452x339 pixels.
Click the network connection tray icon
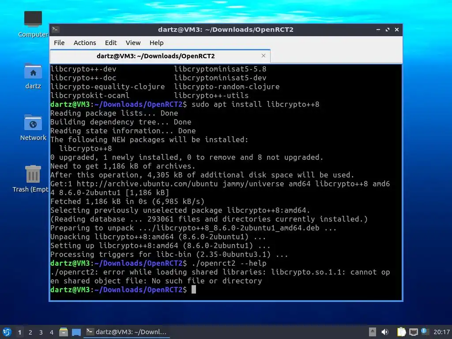[x=414, y=332]
